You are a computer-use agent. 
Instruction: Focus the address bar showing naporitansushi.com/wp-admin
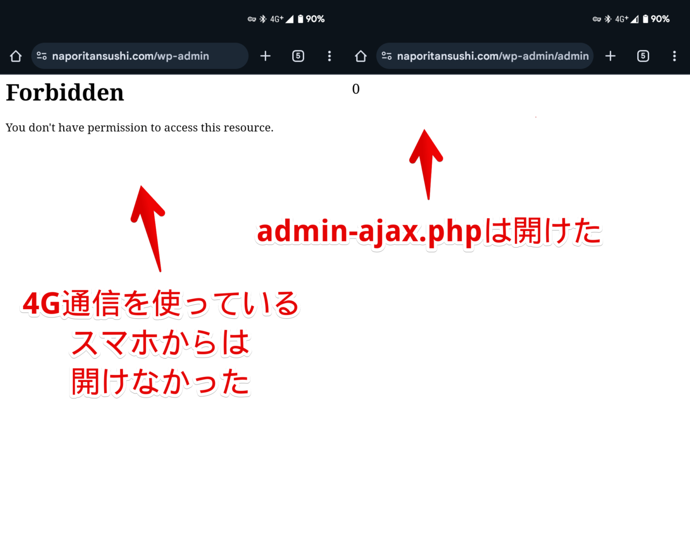[x=140, y=56]
